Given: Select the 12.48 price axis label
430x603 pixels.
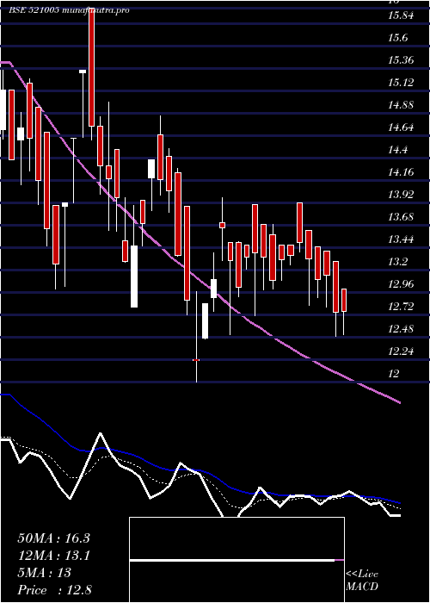Looking at the screenshot, I should click(x=402, y=328).
